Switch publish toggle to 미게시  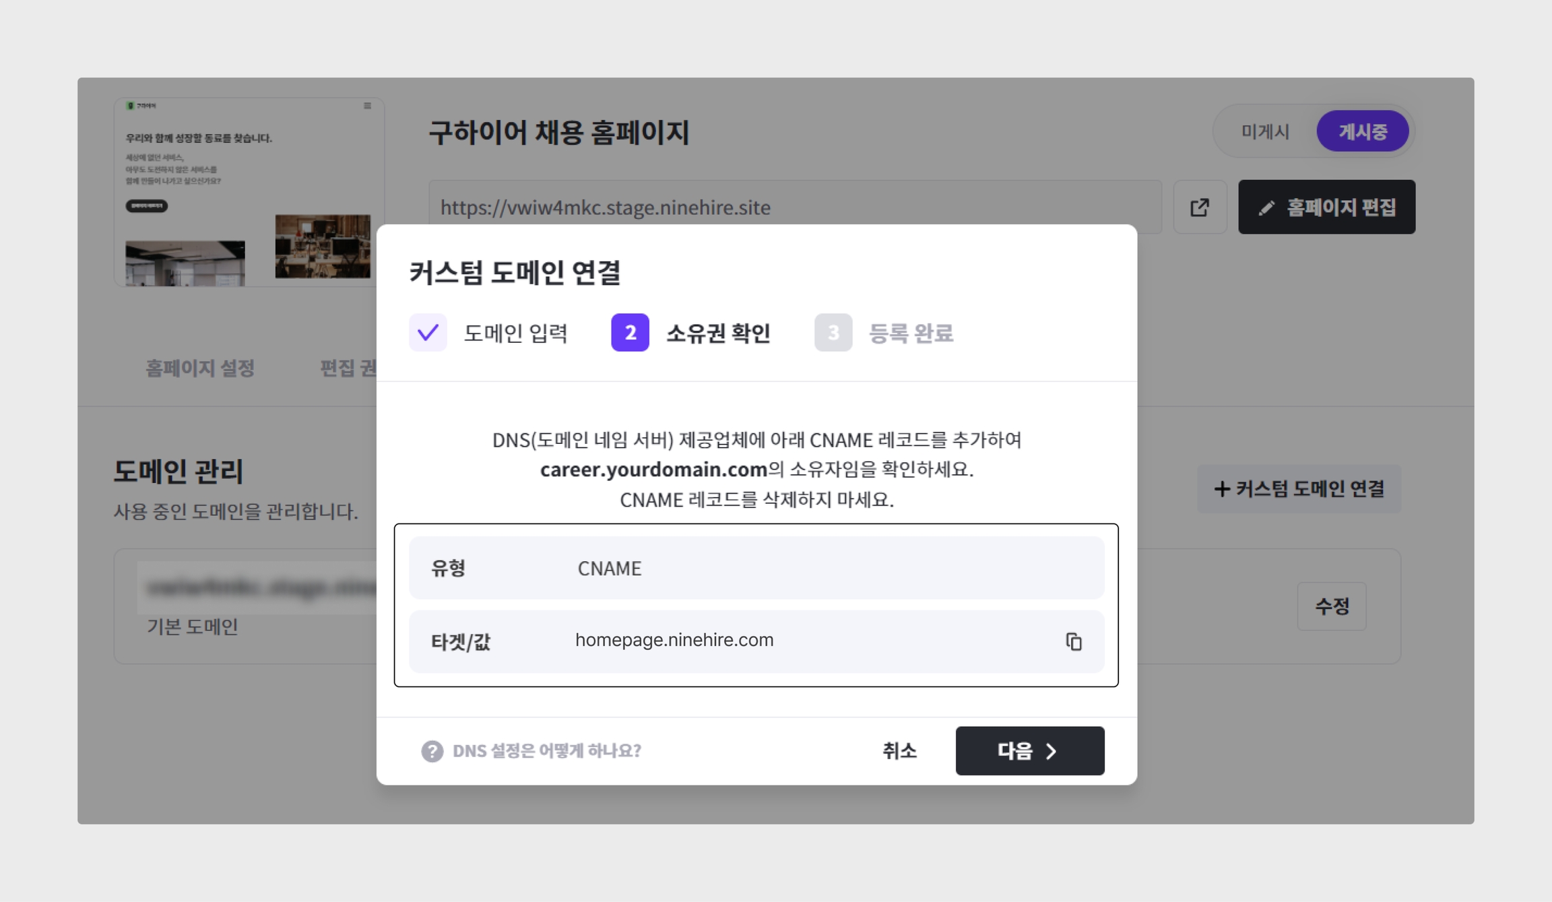click(x=1265, y=131)
